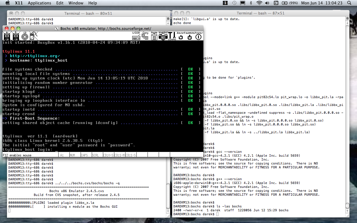Toggle the mouse capture icon in Bochs toolbar
This screenshot has height=223, width=357.
point(34,36)
